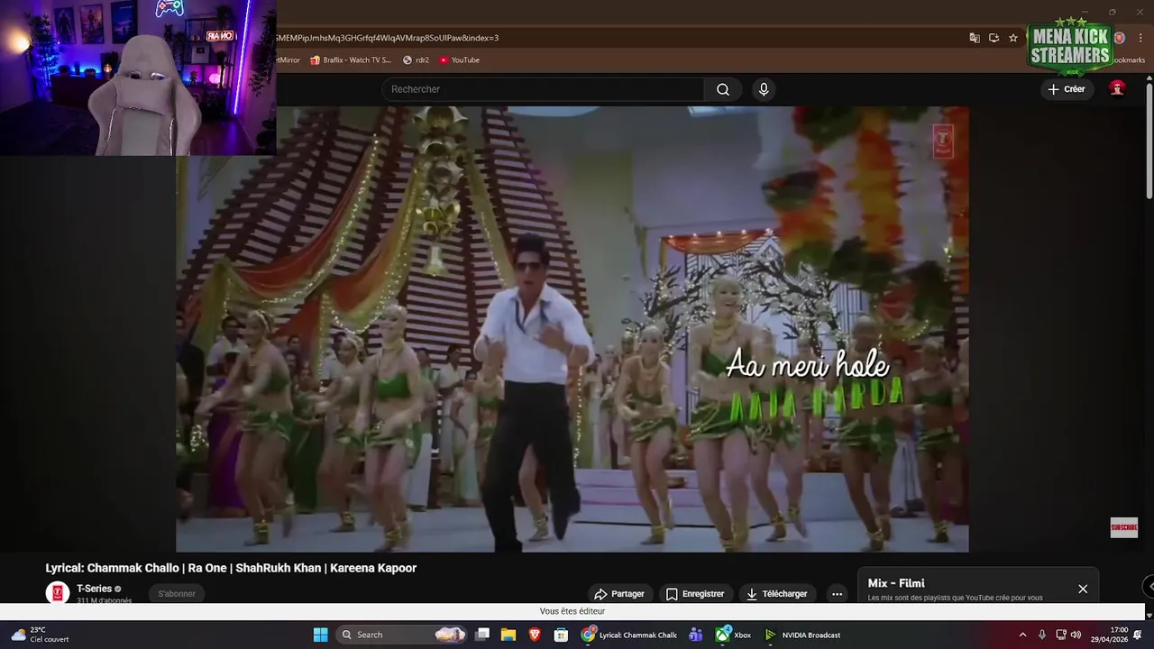Click the taskbar Search box
This screenshot has height=649, width=1154.
click(400, 635)
